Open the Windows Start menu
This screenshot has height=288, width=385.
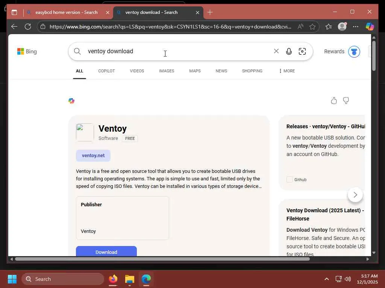pyautogui.click(x=12, y=279)
